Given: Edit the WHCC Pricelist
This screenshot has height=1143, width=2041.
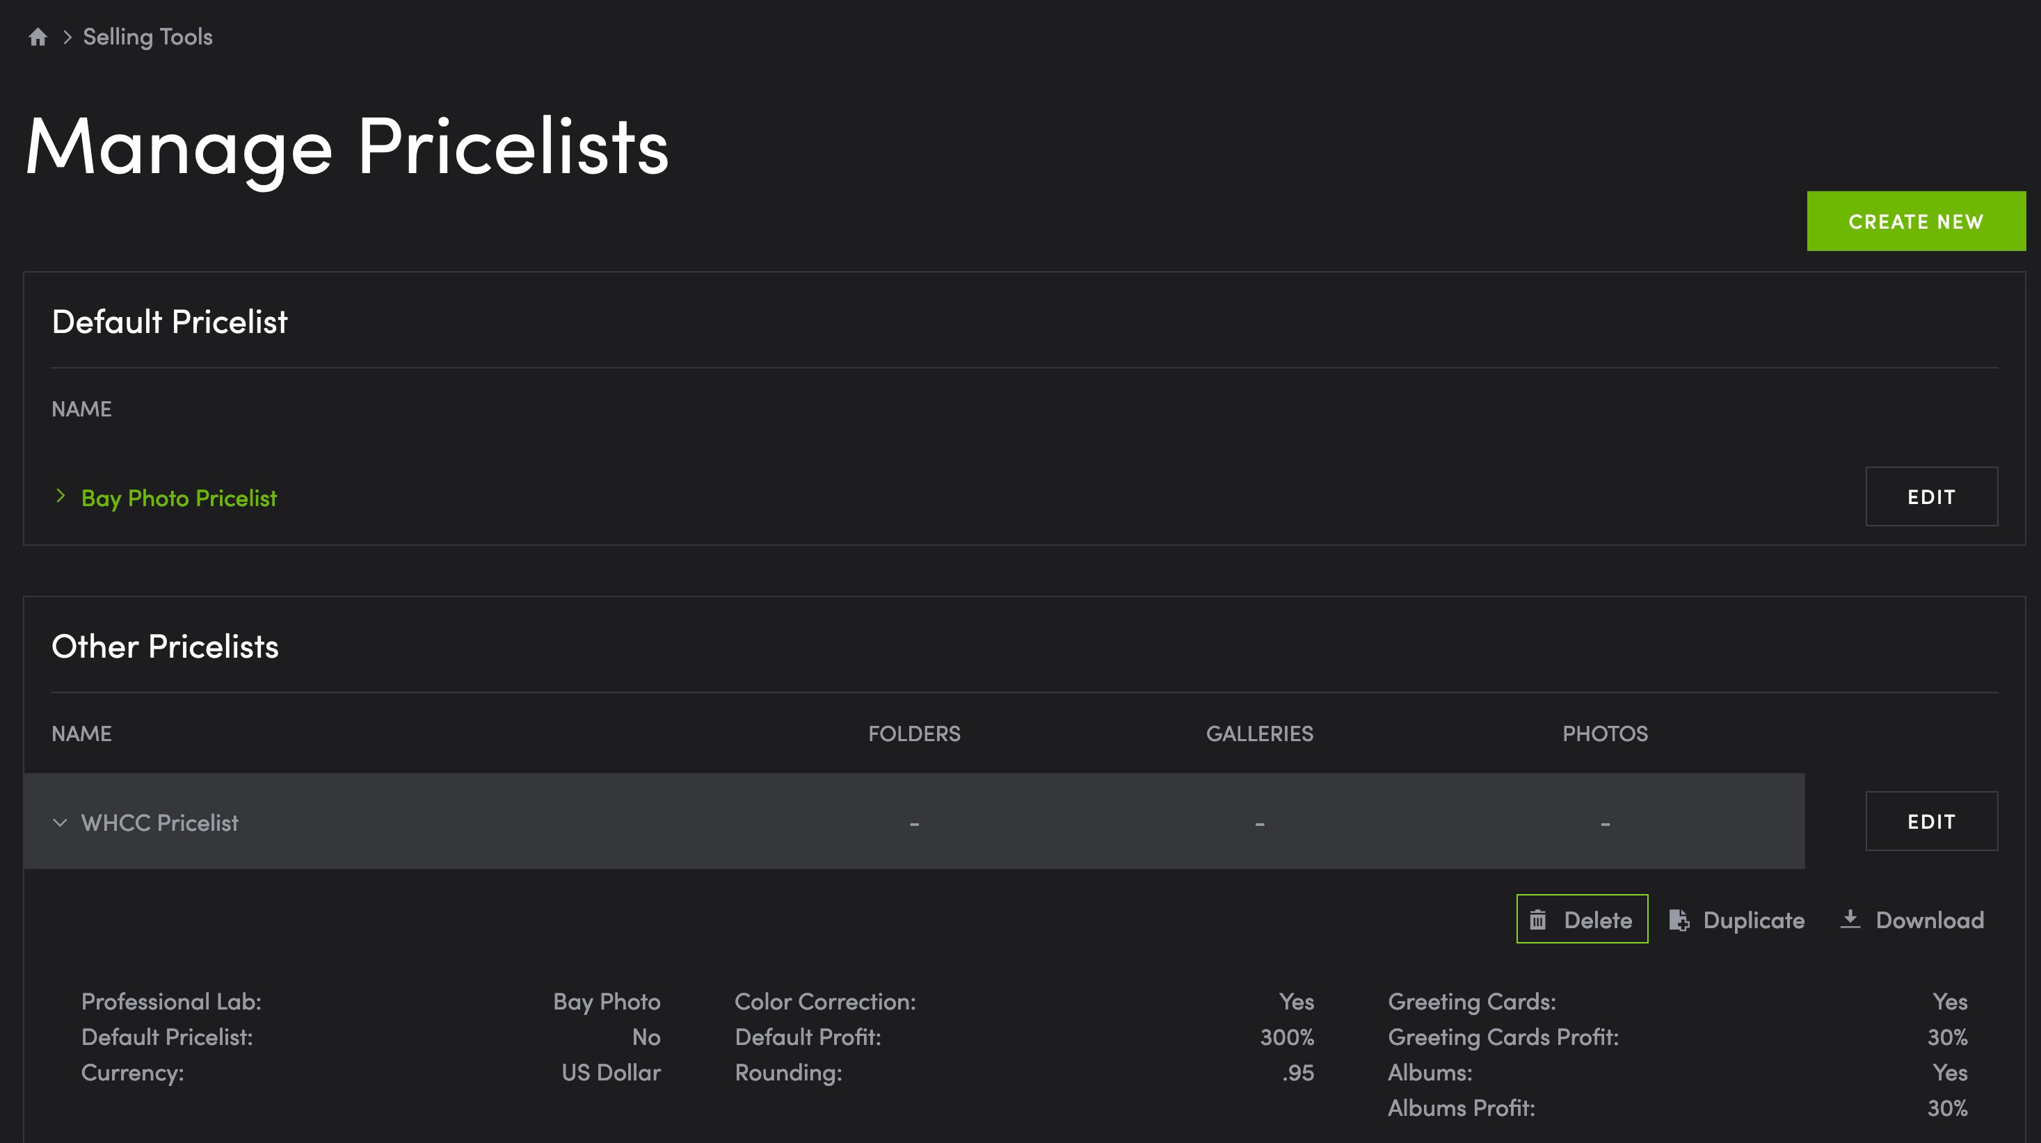Looking at the screenshot, I should click(x=1931, y=821).
